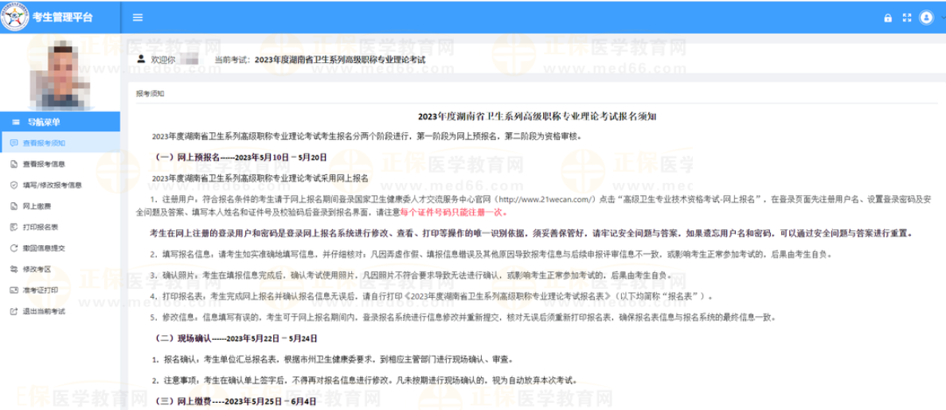
Task: Open 修改考区 menu entry
Action: [x=38, y=269]
